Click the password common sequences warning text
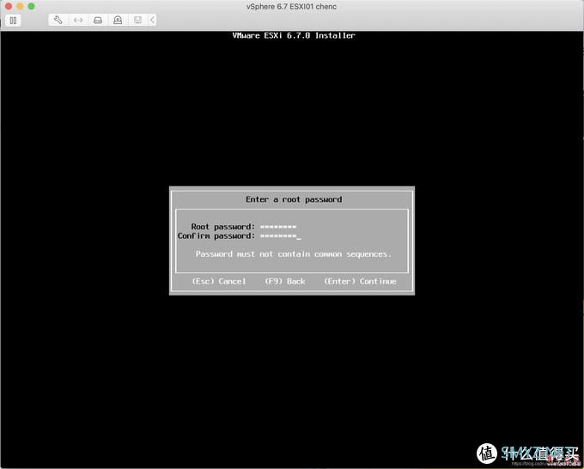This screenshot has height=469, width=584. pyautogui.click(x=294, y=254)
